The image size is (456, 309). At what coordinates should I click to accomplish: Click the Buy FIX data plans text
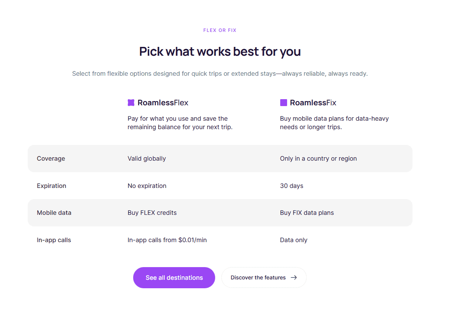point(307,213)
